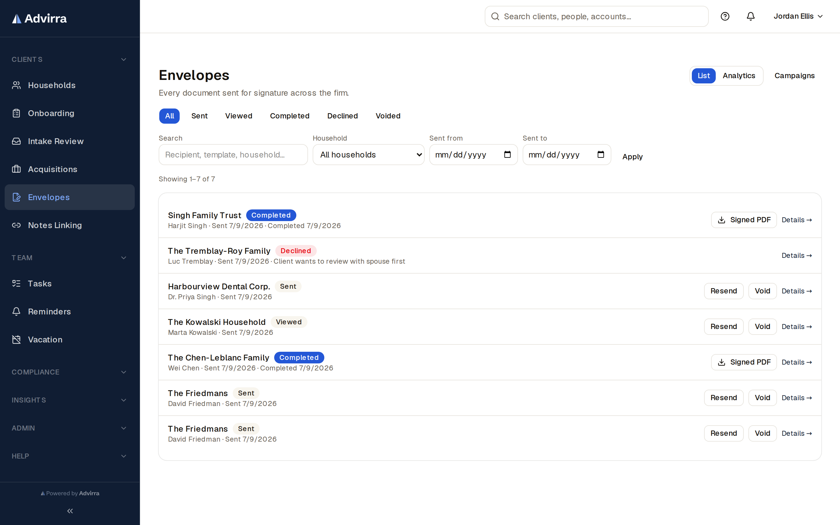840x525 pixels.
Task: Focus the global search clients field
Action: point(596,16)
